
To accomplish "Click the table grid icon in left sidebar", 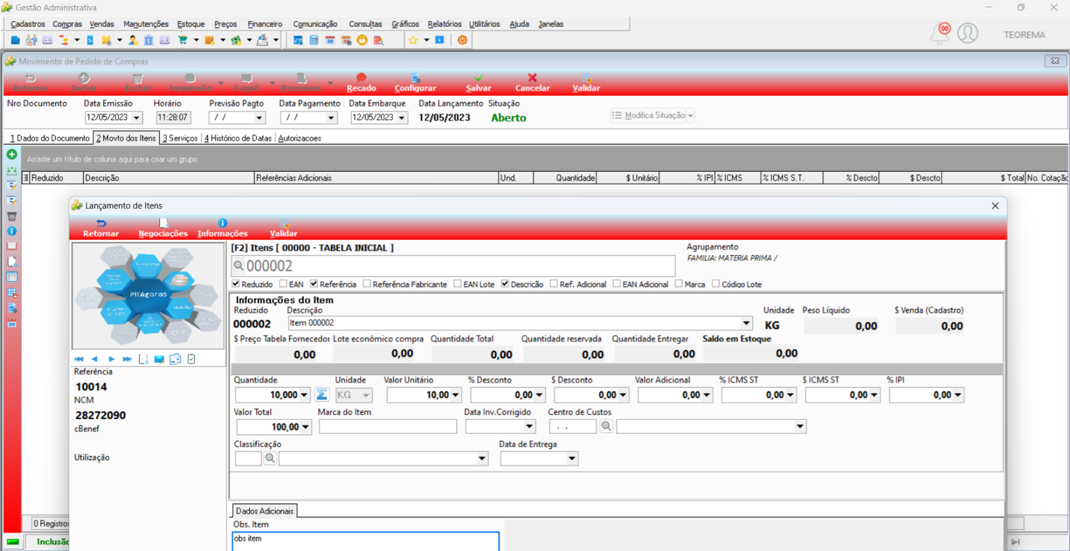I will (x=12, y=277).
